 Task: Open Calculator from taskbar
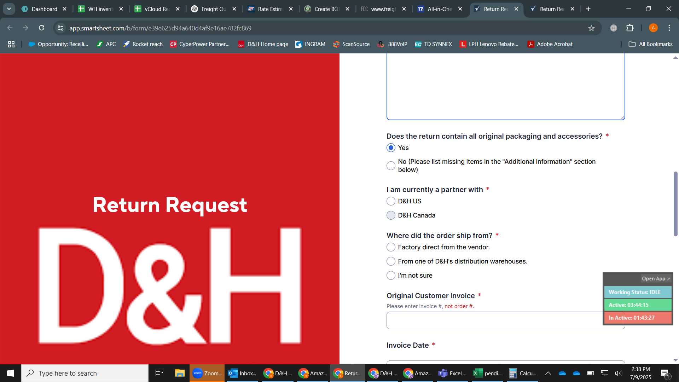(522, 373)
